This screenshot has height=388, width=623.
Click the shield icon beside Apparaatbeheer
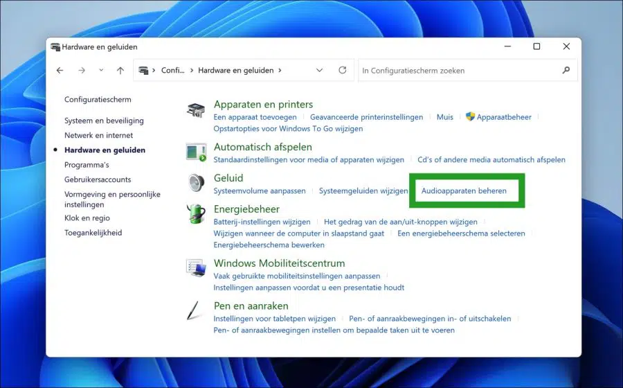(x=471, y=116)
